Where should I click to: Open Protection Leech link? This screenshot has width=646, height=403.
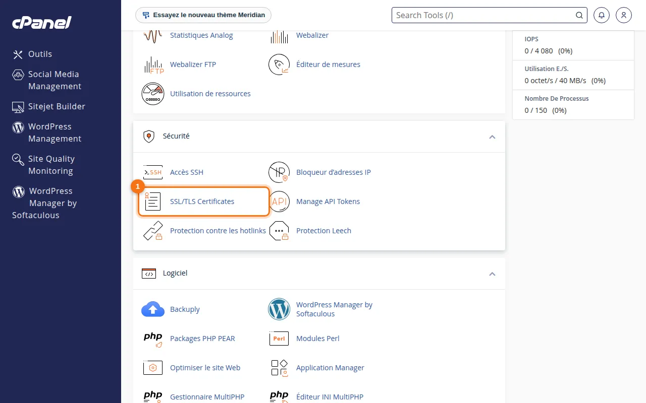click(324, 231)
